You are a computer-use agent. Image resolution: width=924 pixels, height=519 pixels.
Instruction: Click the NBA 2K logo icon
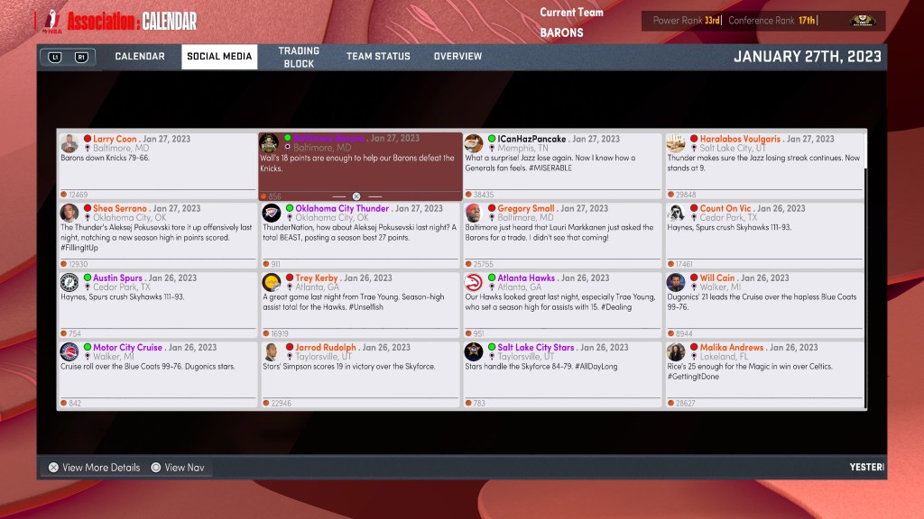47,21
